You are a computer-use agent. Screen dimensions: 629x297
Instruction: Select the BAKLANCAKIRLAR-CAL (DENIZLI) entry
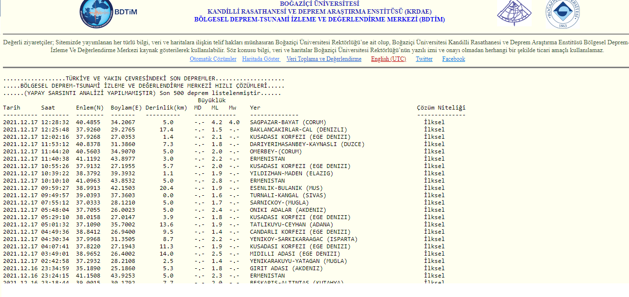(298, 130)
